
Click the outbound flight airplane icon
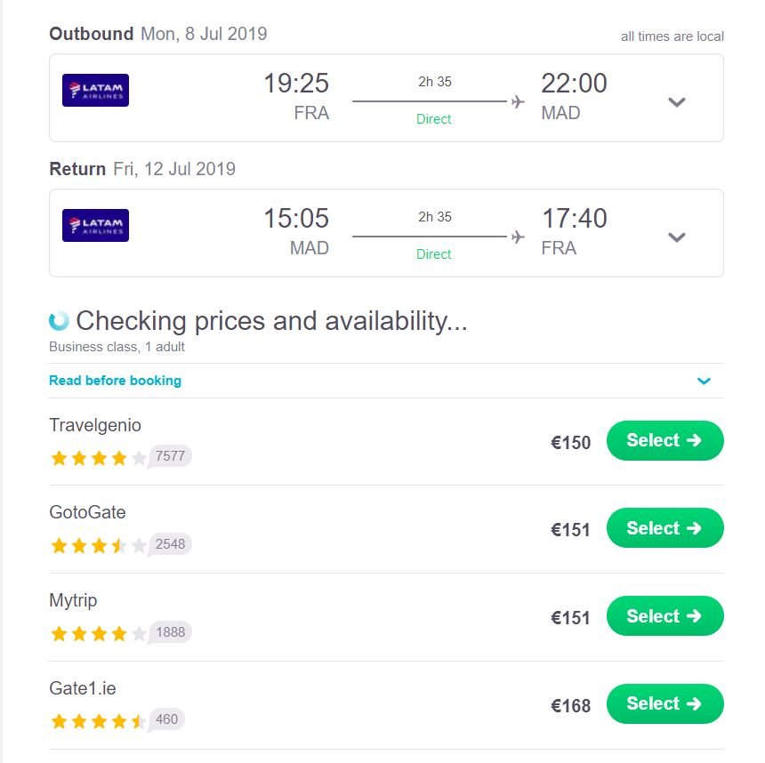click(518, 101)
